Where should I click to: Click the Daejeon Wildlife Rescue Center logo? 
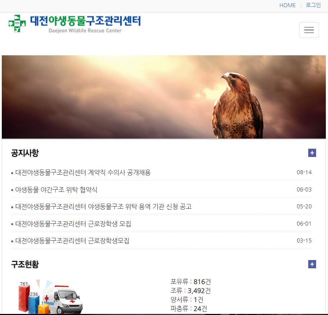point(75,24)
